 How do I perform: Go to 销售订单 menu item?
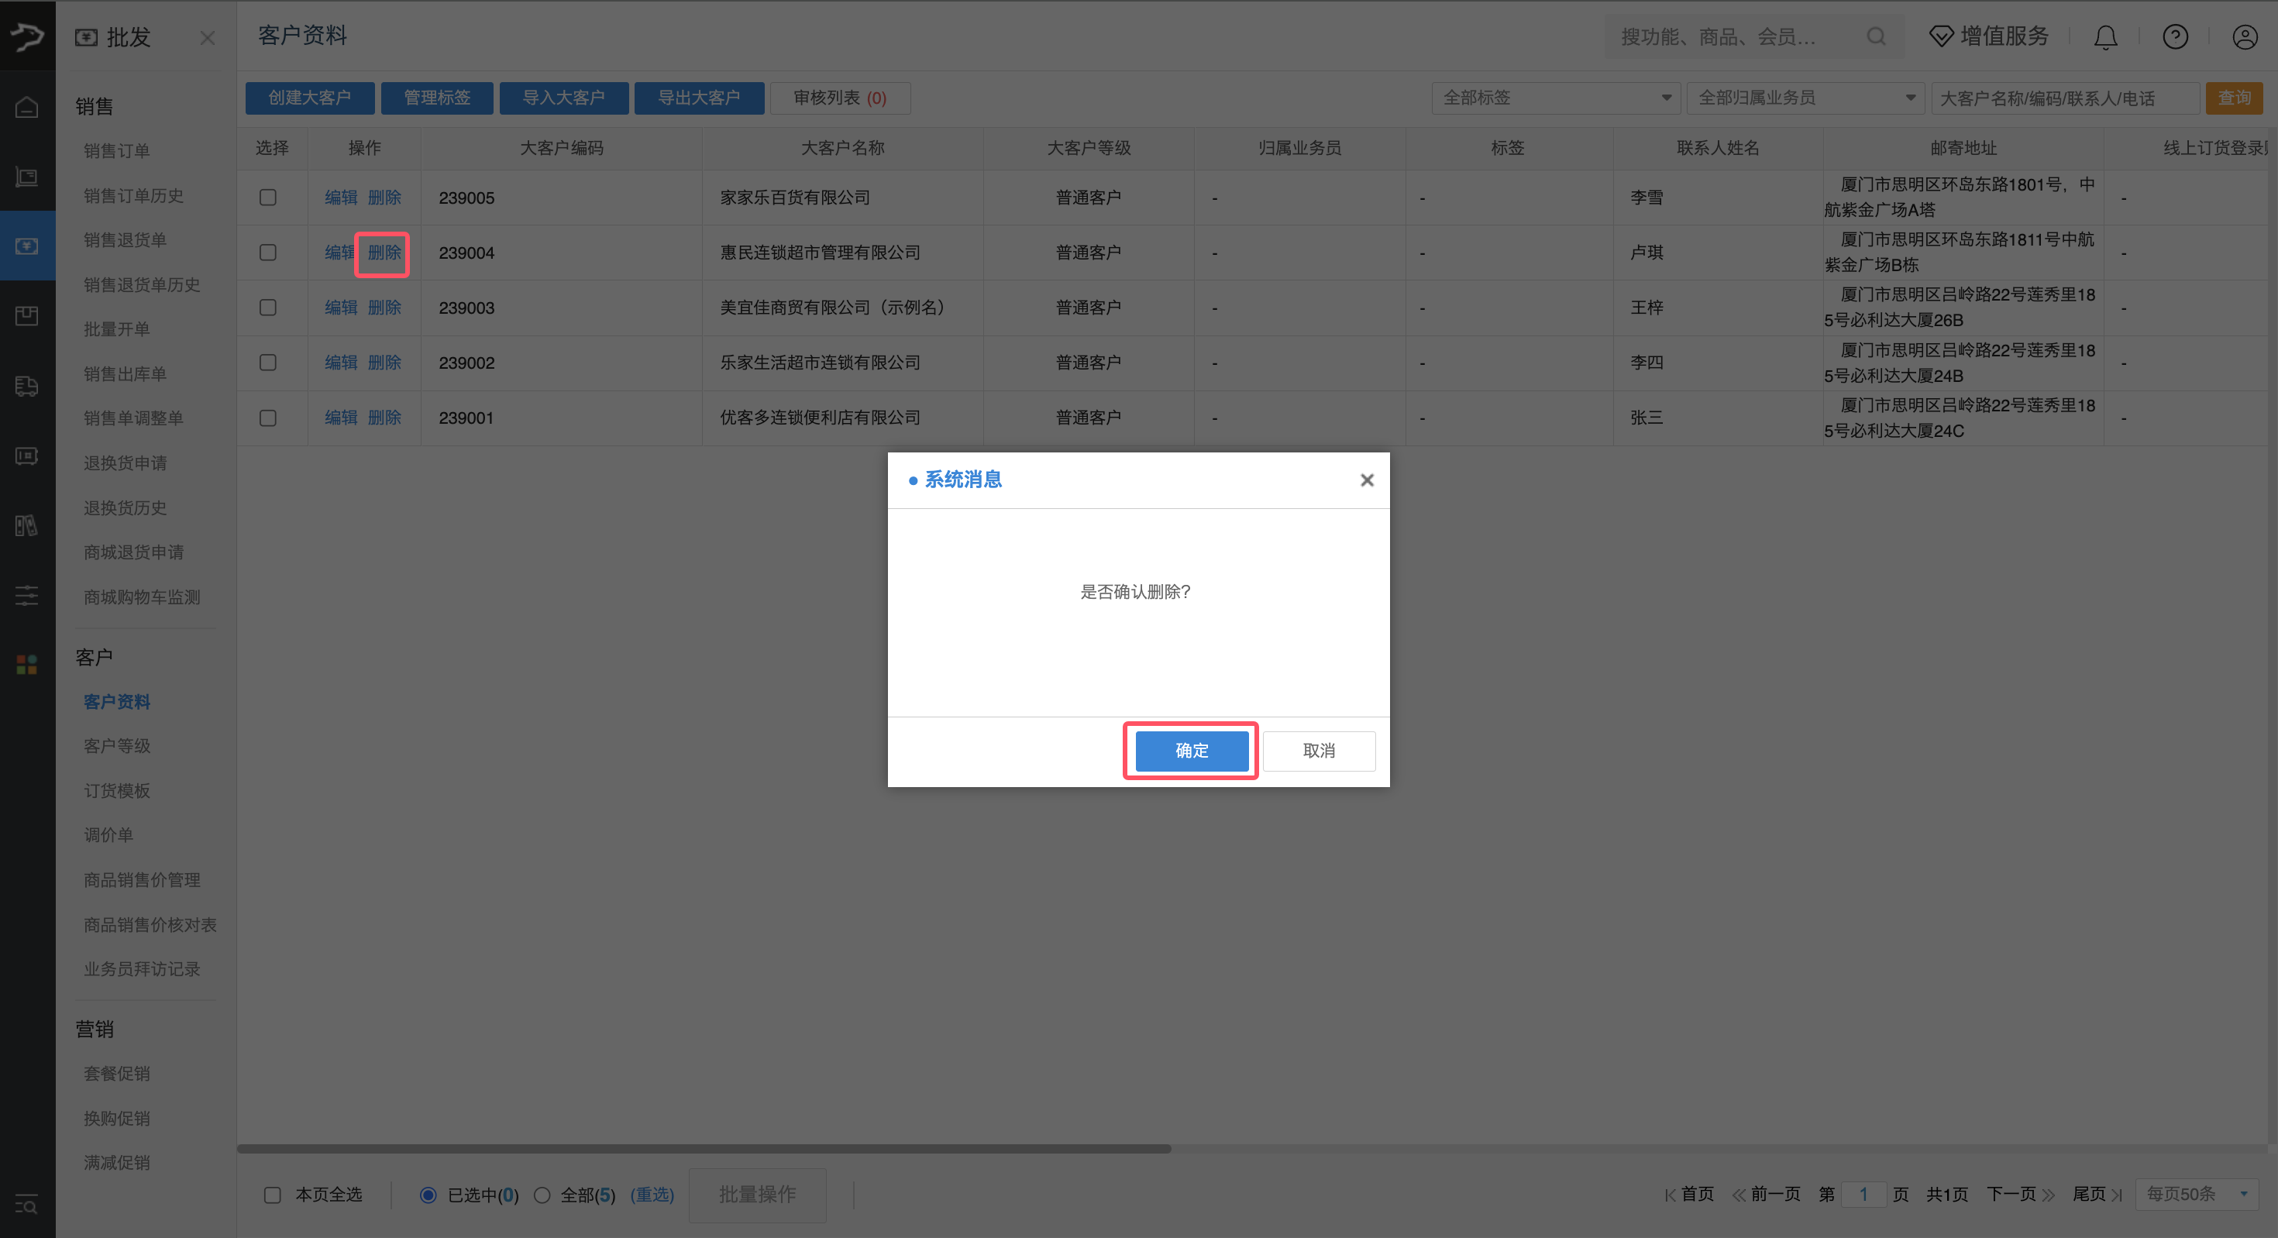point(117,151)
